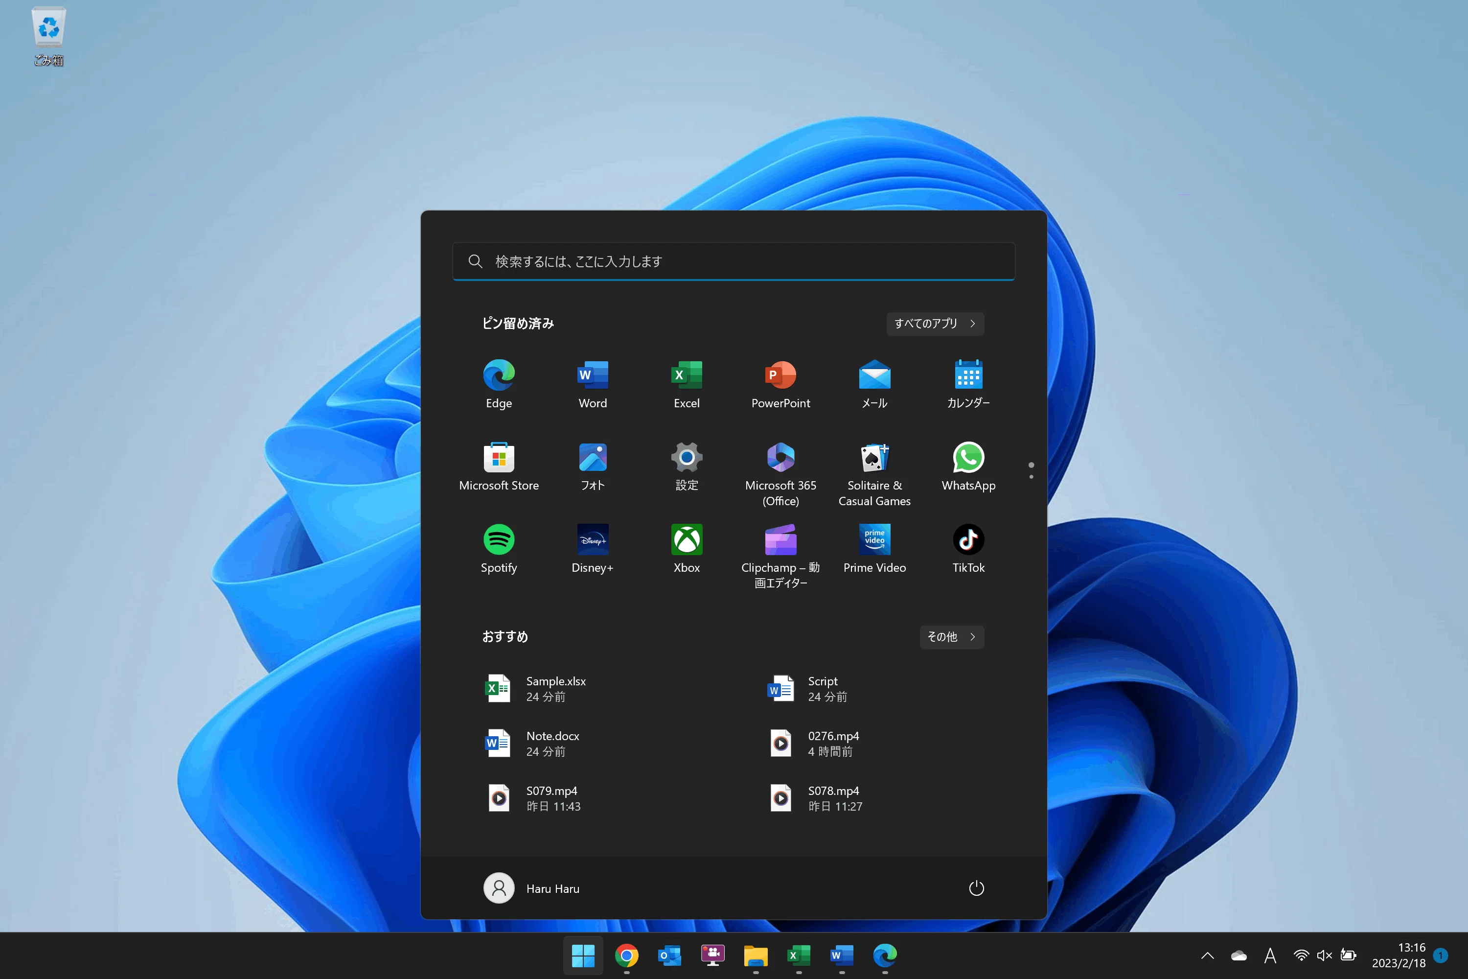This screenshot has height=979, width=1468.
Task: Open OneDrive cloud tray icon
Action: [1239, 956]
